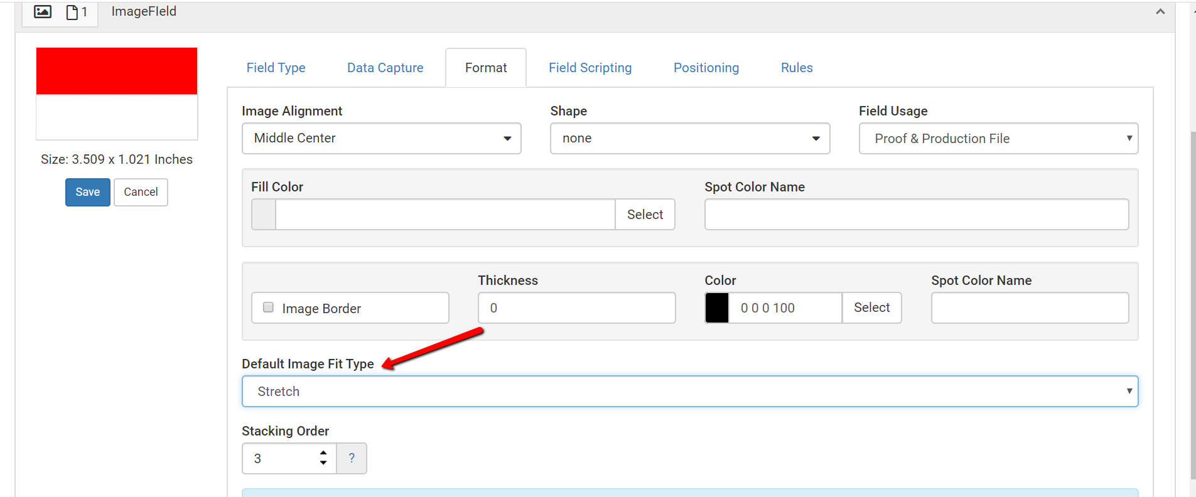
Task: Click the Stacking Order help question mark
Action: (x=352, y=459)
